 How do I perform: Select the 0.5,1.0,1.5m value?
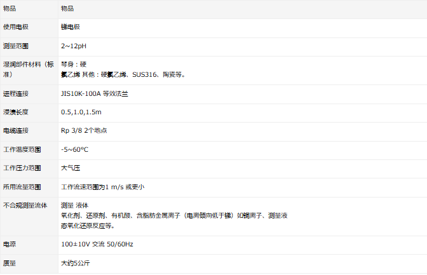pyautogui.click(x=81, y=112)
